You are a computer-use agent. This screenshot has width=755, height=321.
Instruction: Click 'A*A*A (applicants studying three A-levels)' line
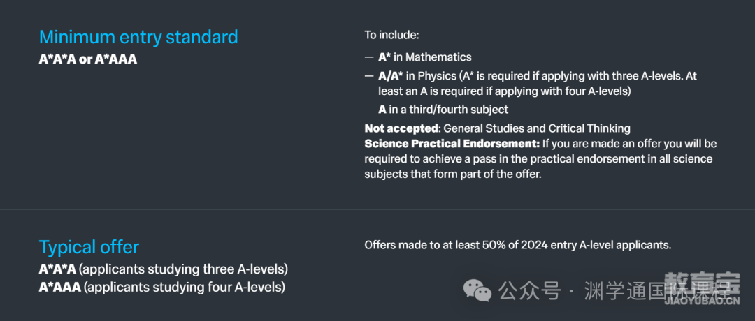(163, 269)
